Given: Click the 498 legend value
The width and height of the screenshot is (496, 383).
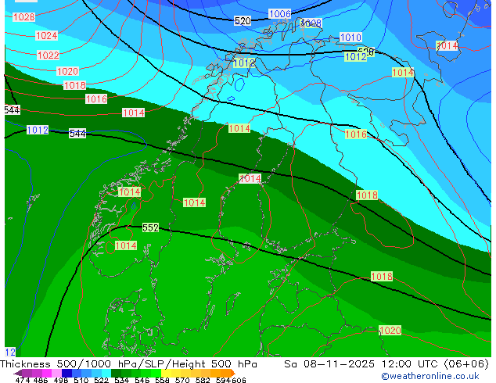Looking at the screenshot, I should coord(61,380).
